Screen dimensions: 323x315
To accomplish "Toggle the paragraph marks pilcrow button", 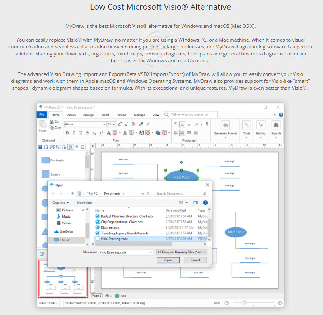I will [207, 124].
